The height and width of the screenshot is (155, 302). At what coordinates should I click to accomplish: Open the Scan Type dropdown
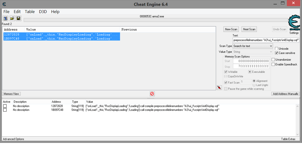click(x=253, y=46)
